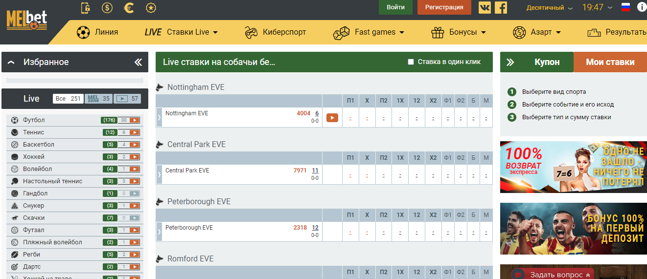The image size is (647, 279).
Task: Select Футбол in the sports list
Action: [x=34, y=120]
